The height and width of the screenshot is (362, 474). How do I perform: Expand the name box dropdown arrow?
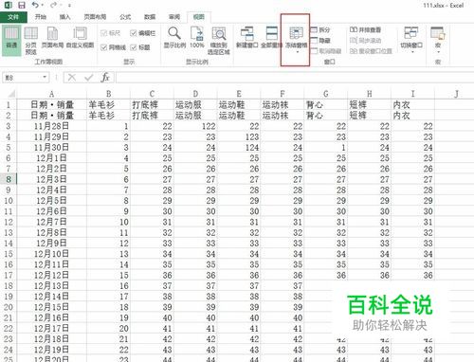[45, 78]
